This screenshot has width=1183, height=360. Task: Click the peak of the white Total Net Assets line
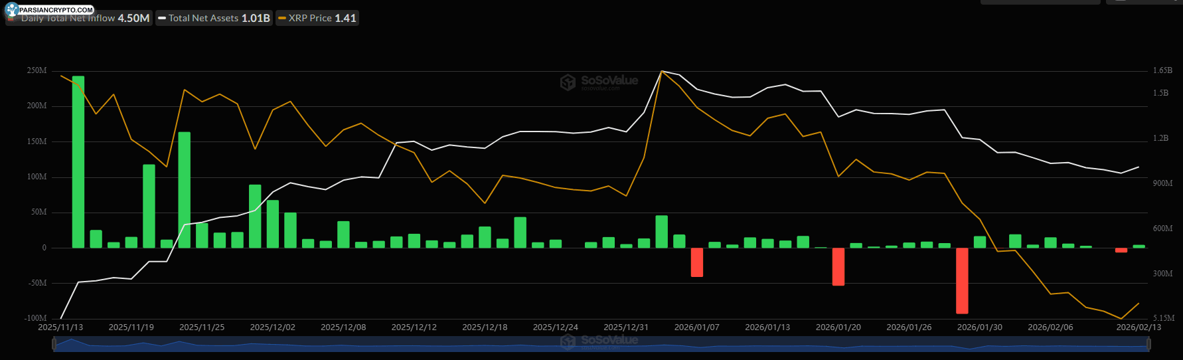[x=662, y=71]
